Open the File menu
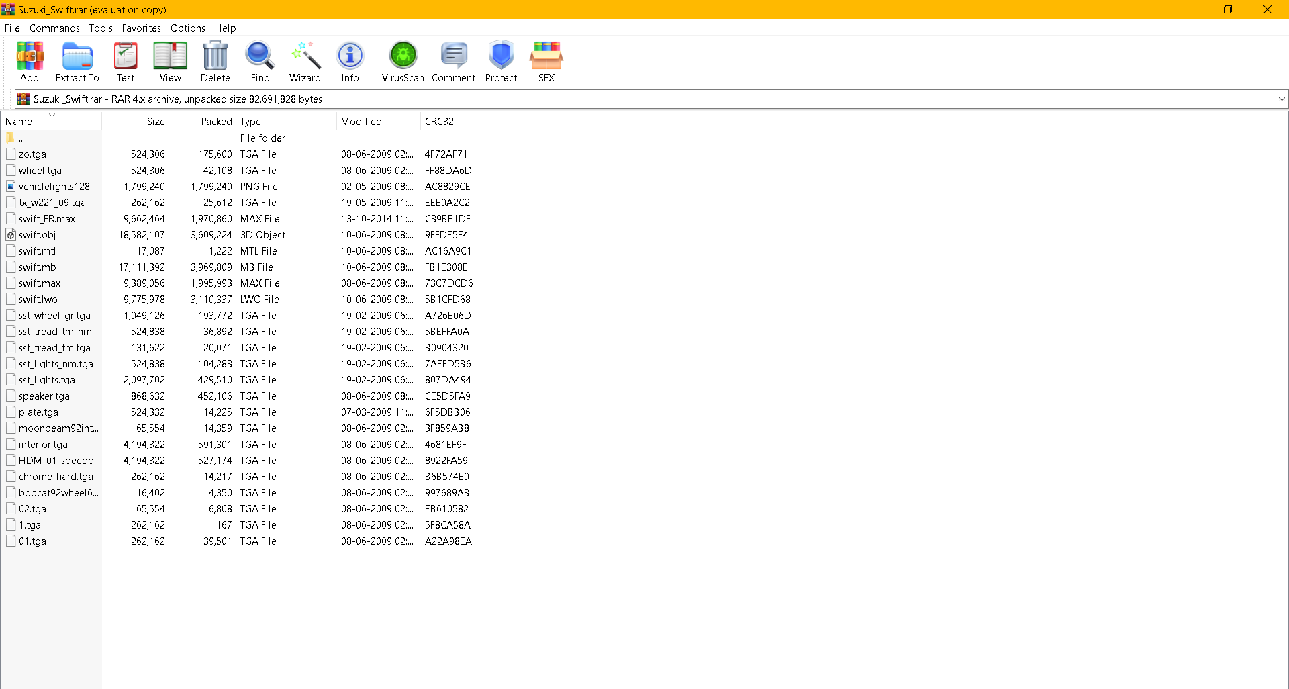The image size is (1289, 689). [12, 28]
